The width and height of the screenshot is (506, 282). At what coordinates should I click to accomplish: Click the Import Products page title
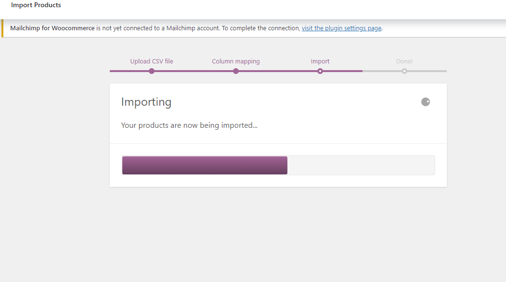36,5
